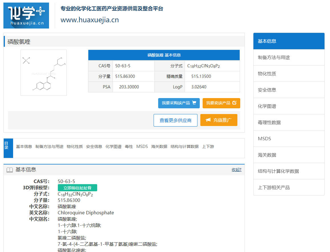Screen dimensions: 330x252
Task: Select 安全信息 sidebar item
Action: click(289, 90)
